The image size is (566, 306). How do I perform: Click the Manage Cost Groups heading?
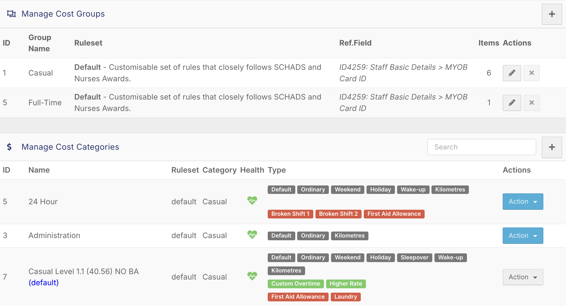click(63, 14)
